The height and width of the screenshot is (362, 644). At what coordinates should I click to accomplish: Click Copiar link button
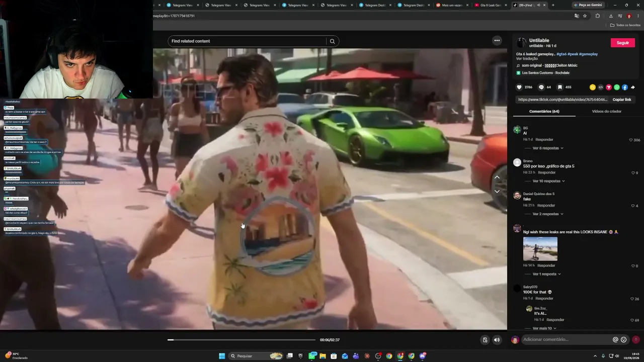point(622,100)
